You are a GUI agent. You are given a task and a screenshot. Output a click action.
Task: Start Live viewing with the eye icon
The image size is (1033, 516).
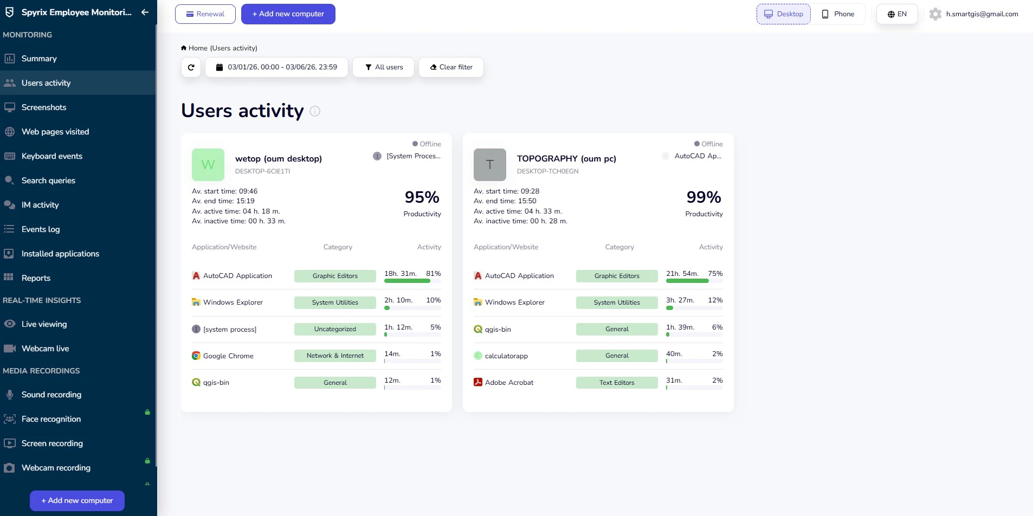coord(9,324)
